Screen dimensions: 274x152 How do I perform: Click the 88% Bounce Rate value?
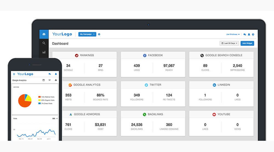pyautogui.click(x=101, y=95)
